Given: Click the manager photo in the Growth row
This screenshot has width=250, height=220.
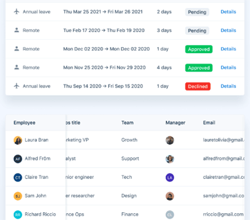Looking at the screenshot, I should pyautogui.click(x=170, y=140).
